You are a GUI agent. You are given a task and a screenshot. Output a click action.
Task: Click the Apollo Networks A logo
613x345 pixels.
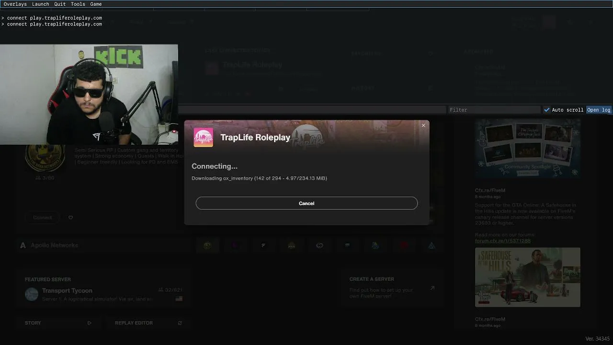23,245
